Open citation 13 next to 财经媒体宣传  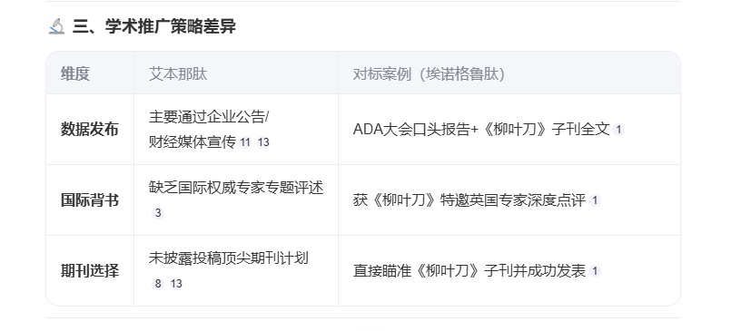click(263, 142)
